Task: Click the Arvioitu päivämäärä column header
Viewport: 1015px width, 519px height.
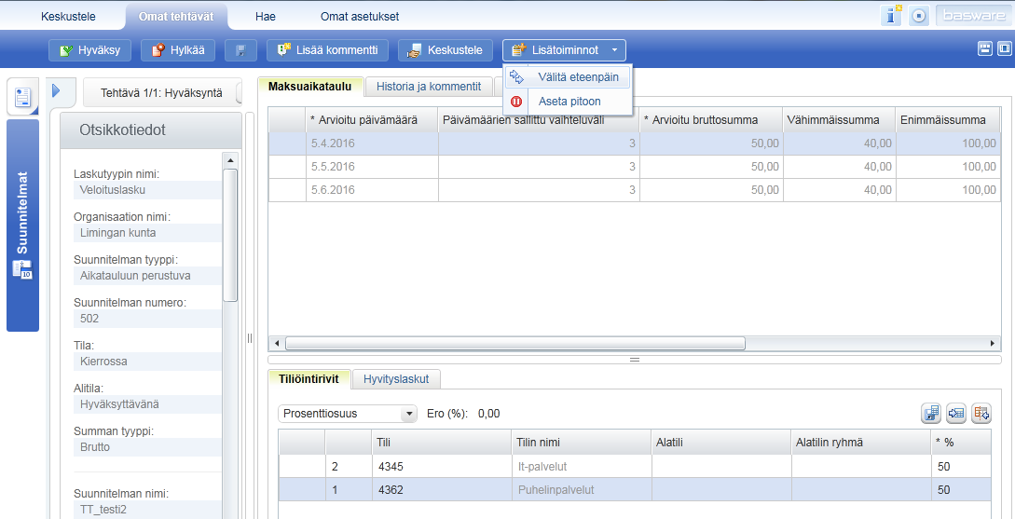Action: point(372,119)
